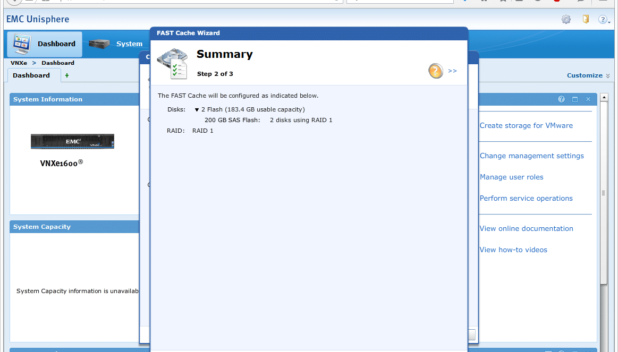Open the Unisphere settings gear icon
This screenshot has height=352, width=618.
click(566, 19)
